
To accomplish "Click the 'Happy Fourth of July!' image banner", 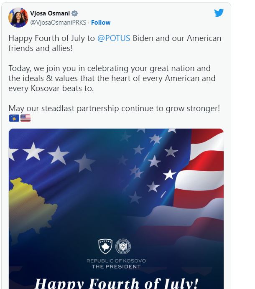I will (x=116, y=283).
